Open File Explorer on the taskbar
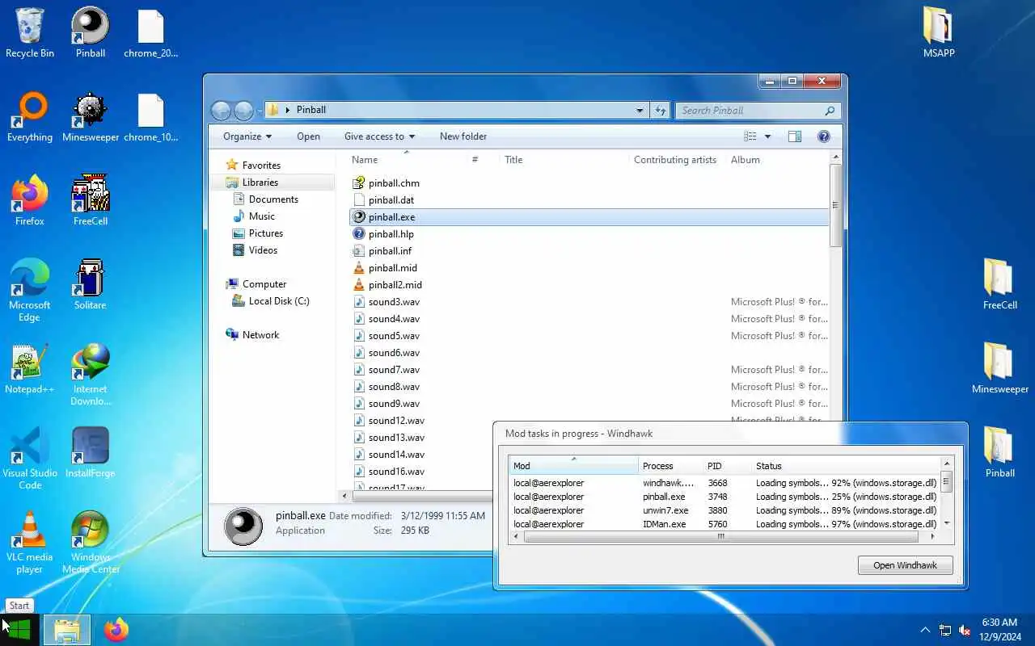 (67, 630)
